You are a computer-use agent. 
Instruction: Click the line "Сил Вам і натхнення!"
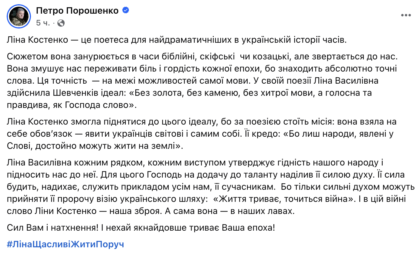52,228
